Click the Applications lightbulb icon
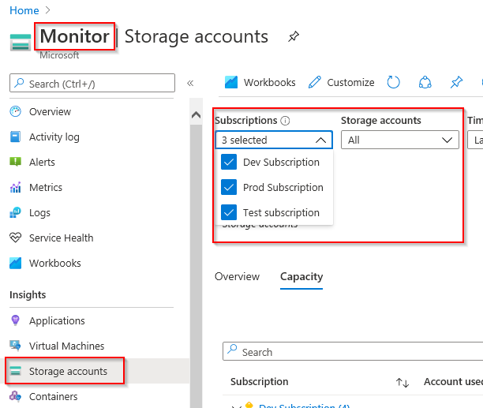The width and height of the screenshot is (483, 408). (x=16, y=320)
